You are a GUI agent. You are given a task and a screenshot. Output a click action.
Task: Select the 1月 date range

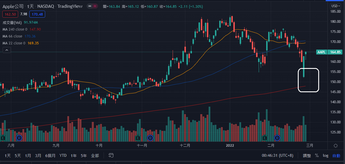point(28,156)
